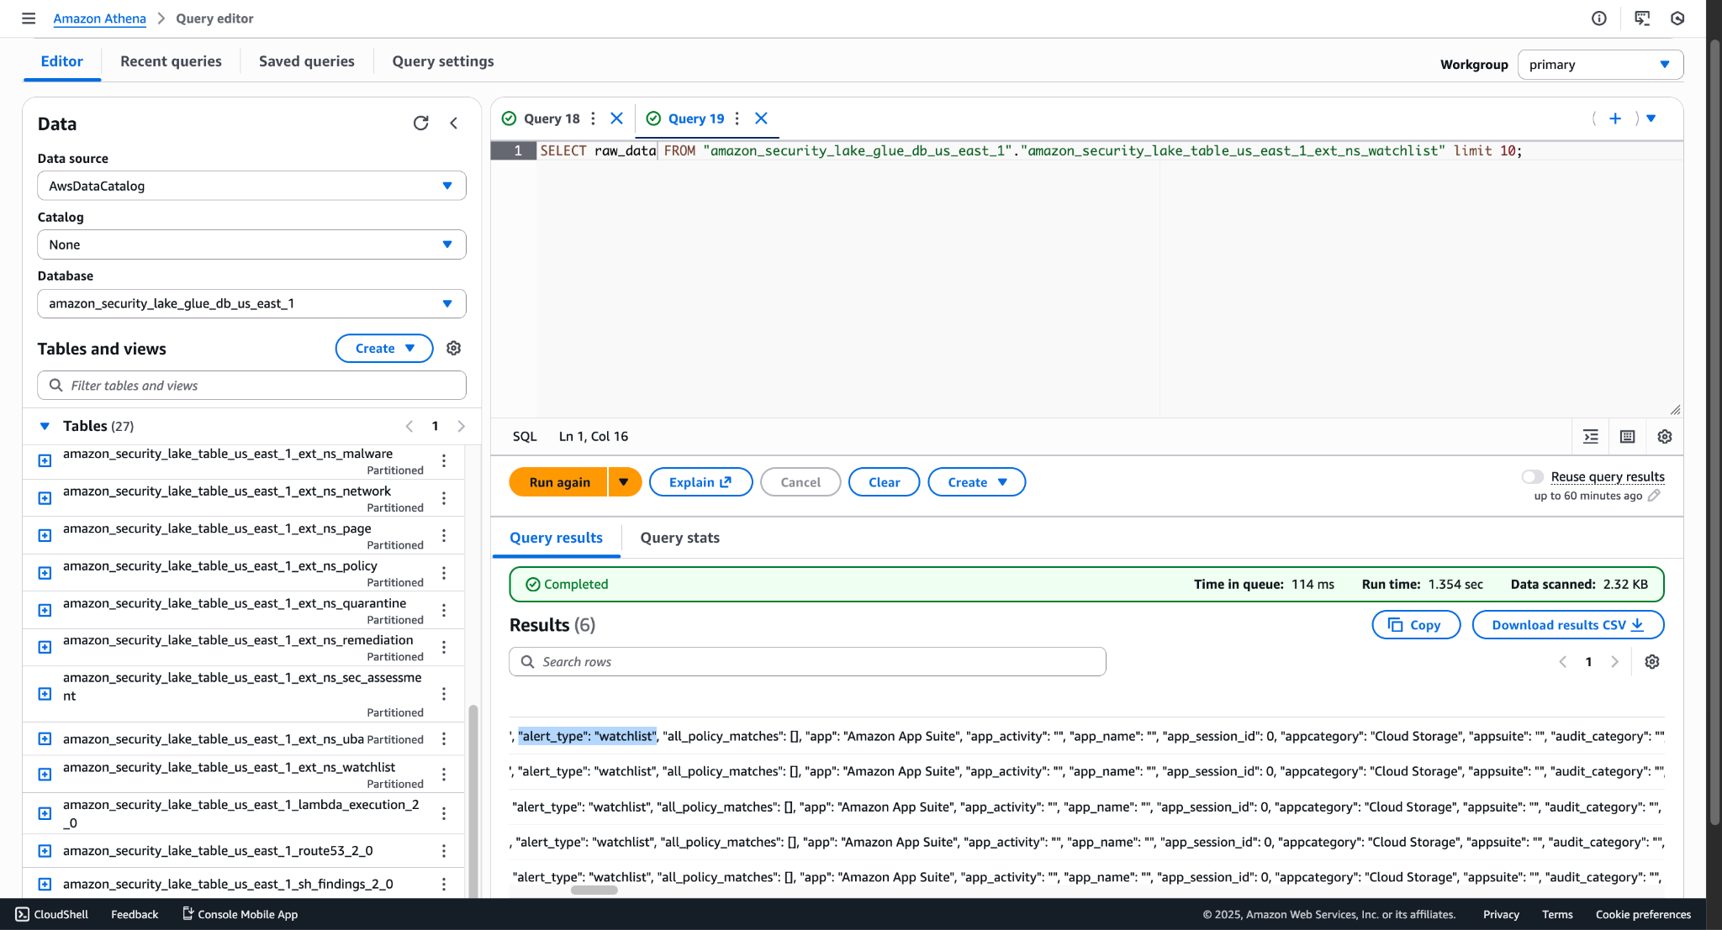Open Query settings tab
The height and width of the screenshot is (930, 1722).
coord(443,61)
